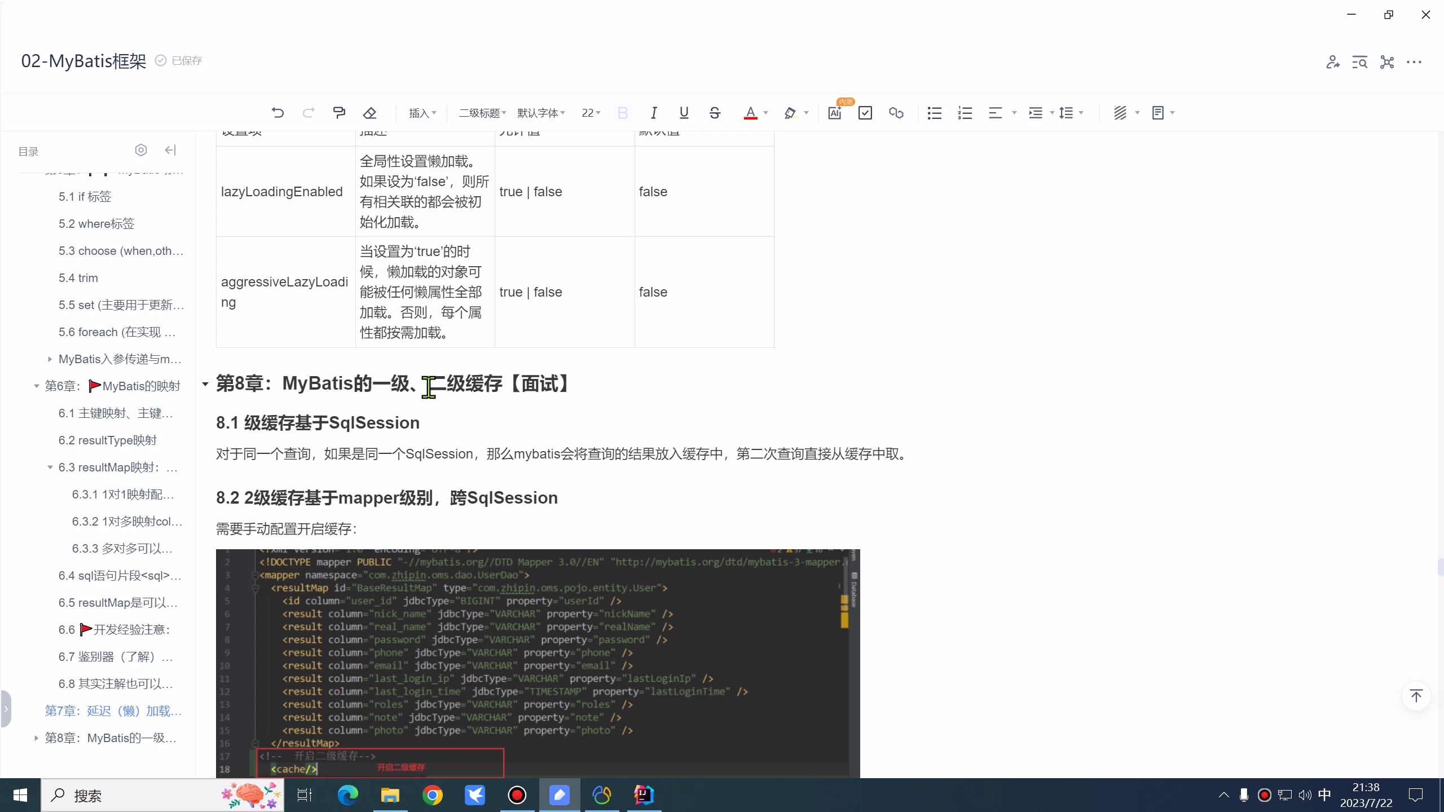
Task: Insert a checklist item
Action: pyautogui.click(x=865, y=113)
